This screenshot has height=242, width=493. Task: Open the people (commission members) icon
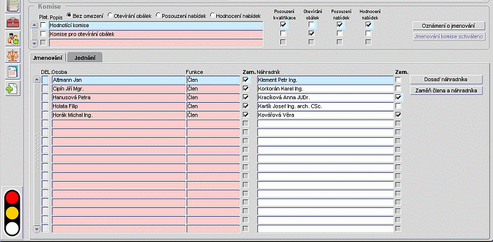click(x=12, y=39)
